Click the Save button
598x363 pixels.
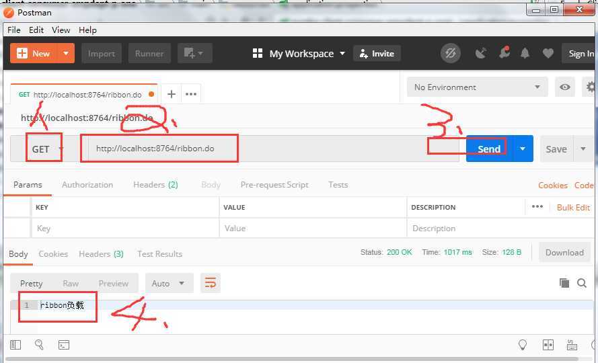[x=556, y=149]
